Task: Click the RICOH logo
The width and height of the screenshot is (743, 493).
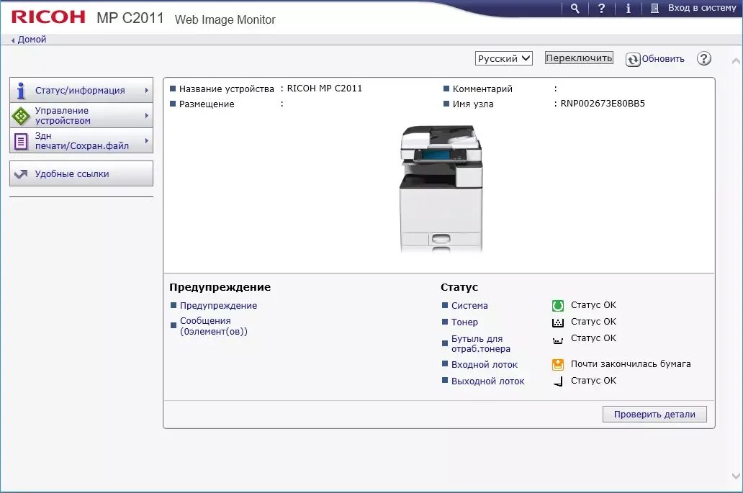Action: (x=48, y=17)
